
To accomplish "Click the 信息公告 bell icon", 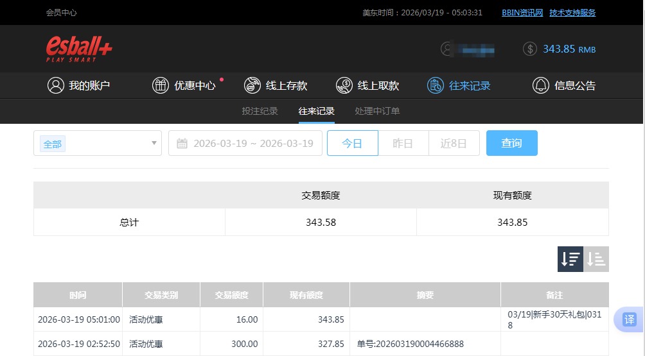I will pos(541,85).
